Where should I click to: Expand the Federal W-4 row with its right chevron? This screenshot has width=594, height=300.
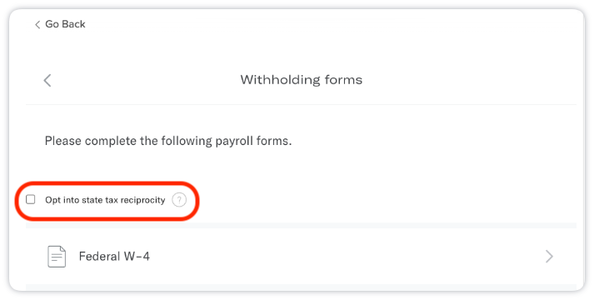tap(549, 257)
